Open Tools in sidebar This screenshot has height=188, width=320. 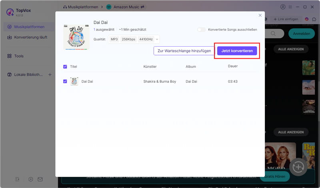[29, 56]
